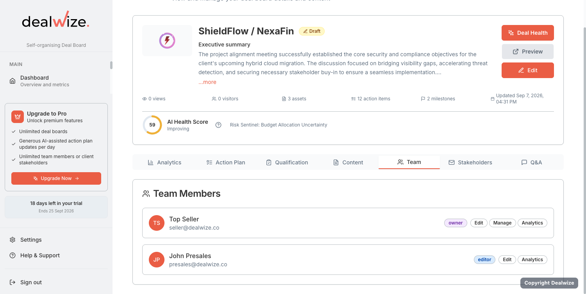Click the Upgrade Now button
This screenshot has height=294, width=586.
[56, 178]
